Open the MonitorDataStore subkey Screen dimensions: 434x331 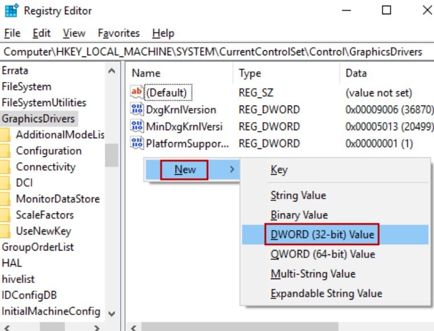click(x=58, y=199)
